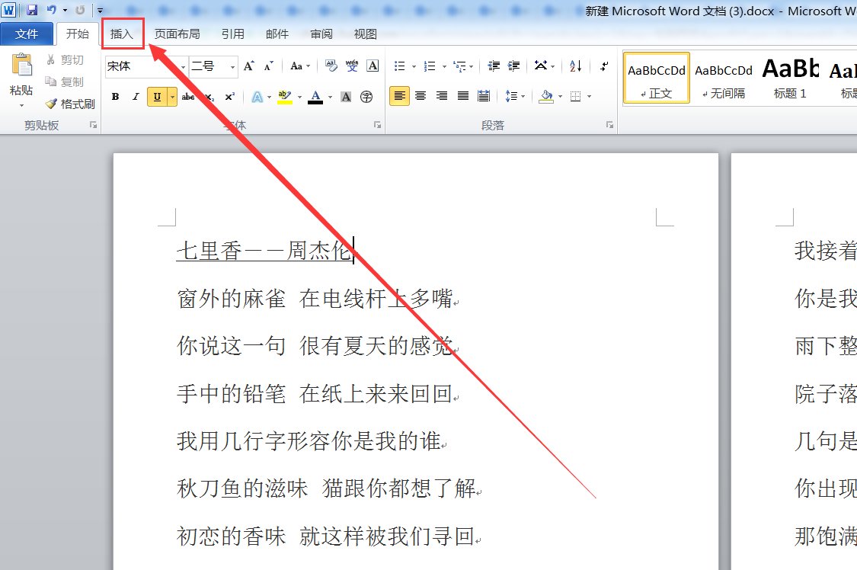Viewport: 857px width, 570px height.
Task: Select center paragraph alignment
Action: coord(420,95)
